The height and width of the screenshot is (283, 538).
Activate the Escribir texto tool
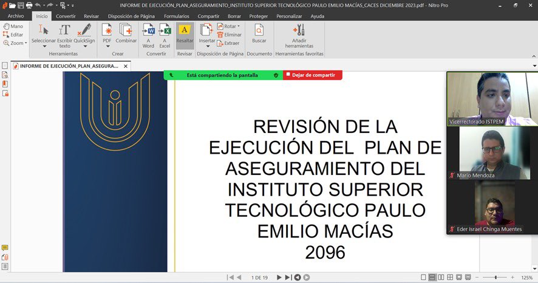(64, 36)
